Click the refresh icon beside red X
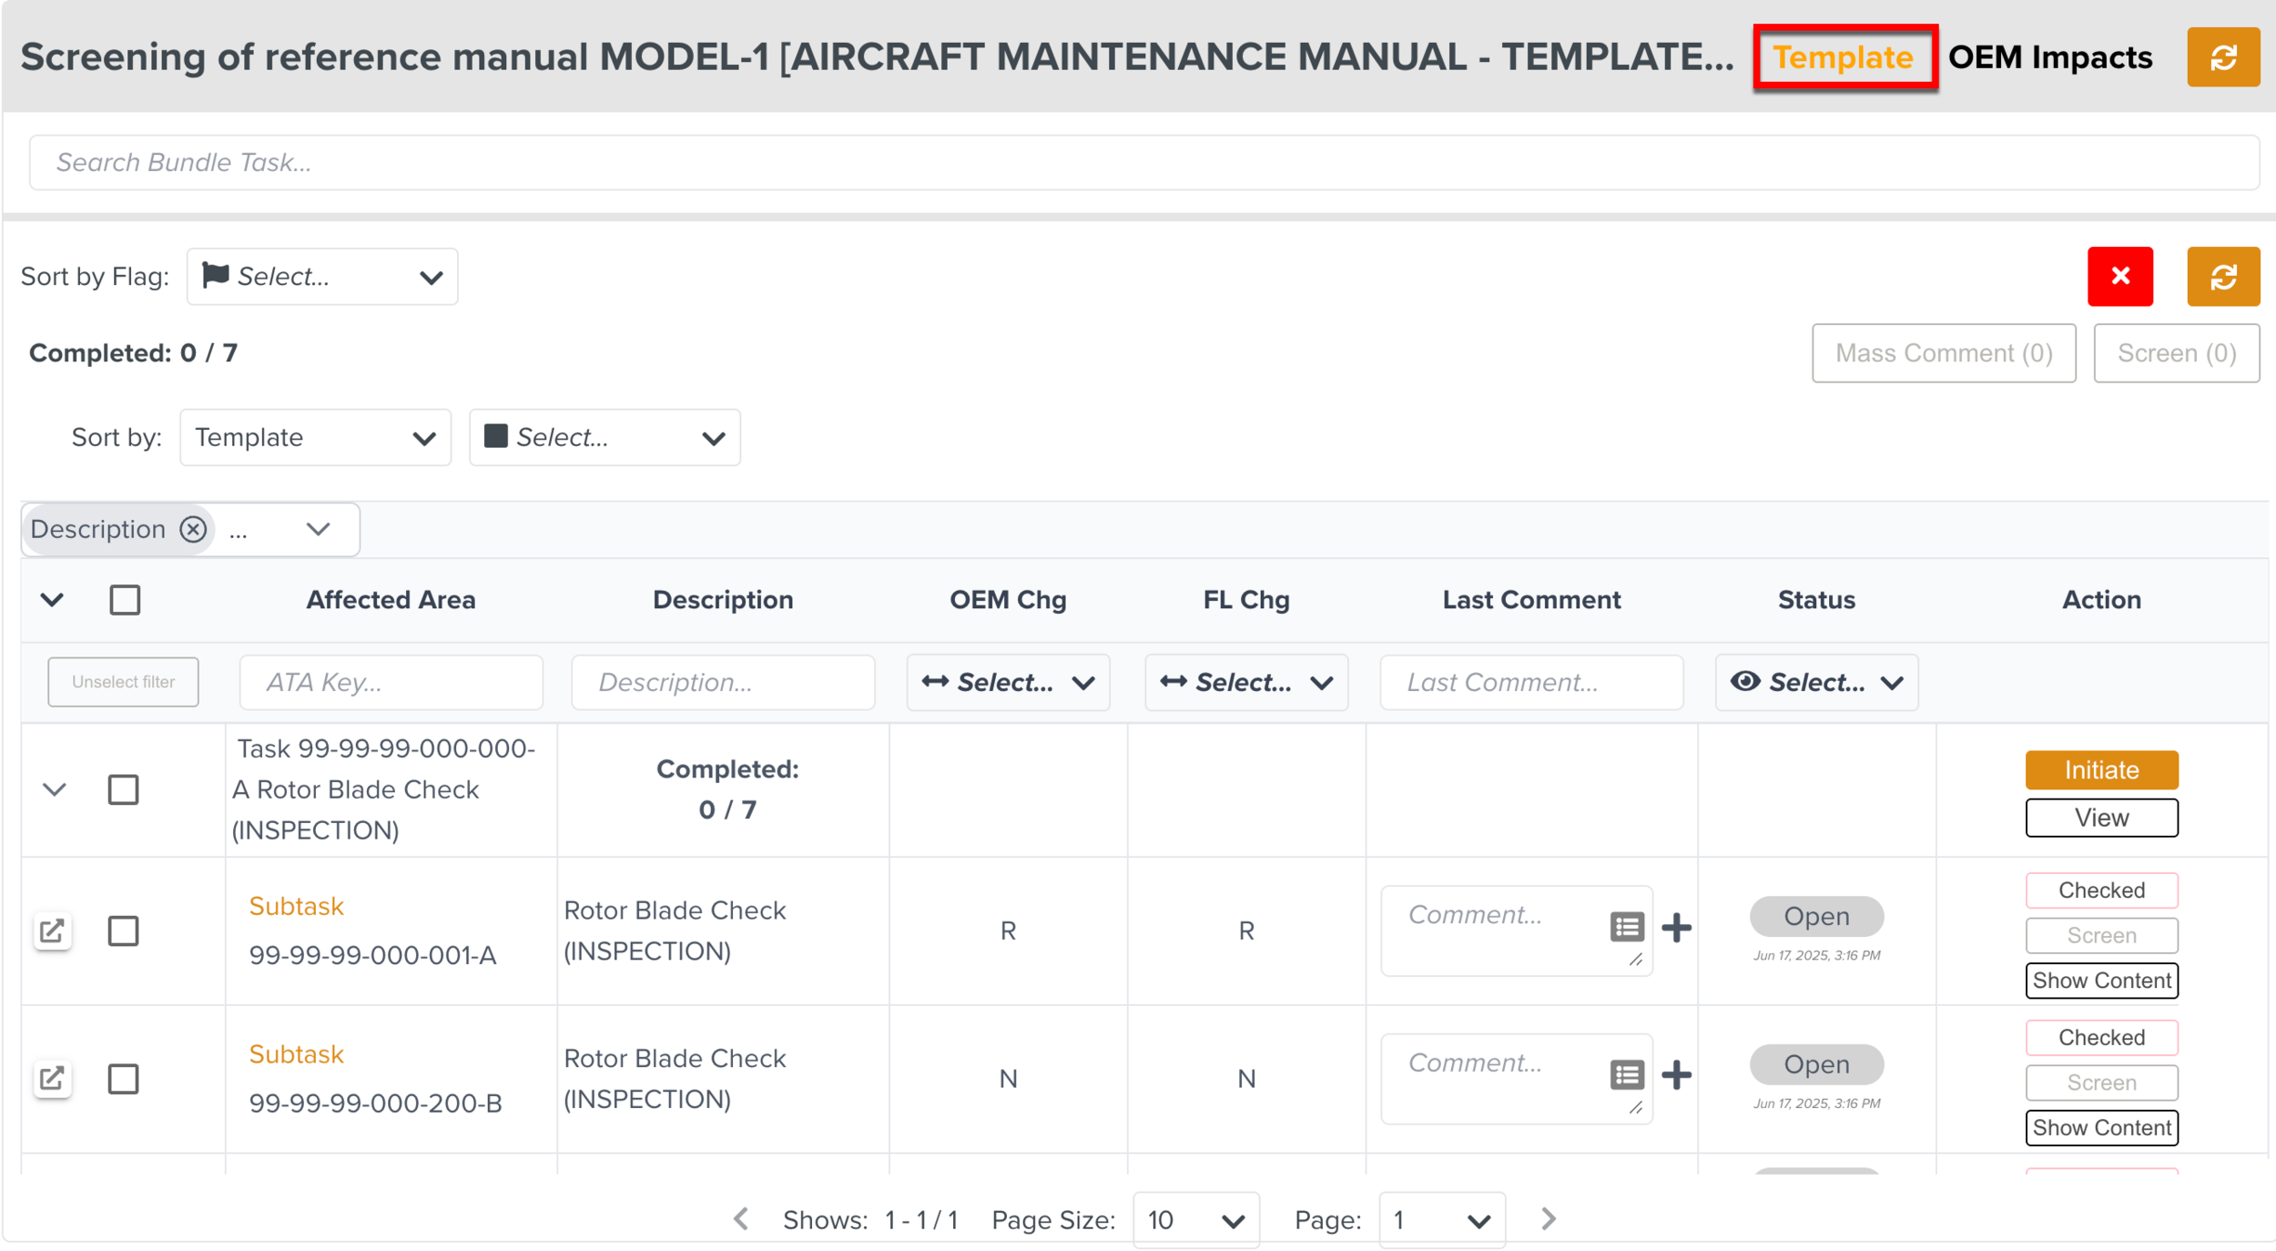This screenshot has width=2276, height=1251. (x=2221, y=276)
